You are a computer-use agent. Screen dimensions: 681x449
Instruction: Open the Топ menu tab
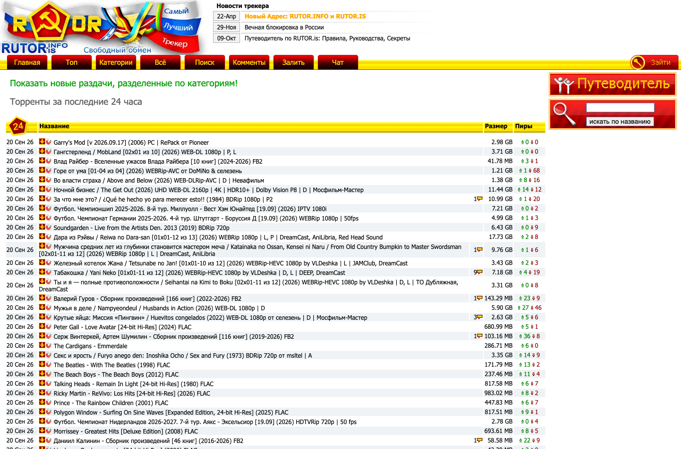point(71,62)
